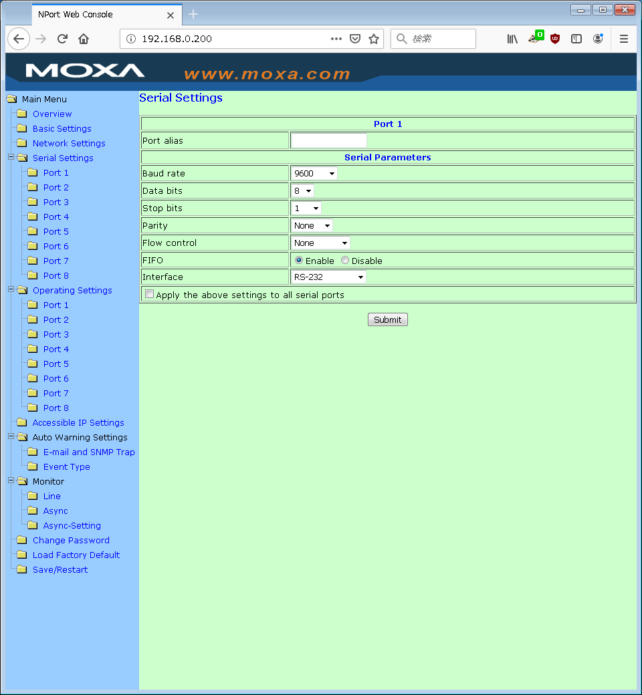642x695 pixels.
Task: Collapse the Auto Warning Settings tree node
Action: (x=11, y=436)
